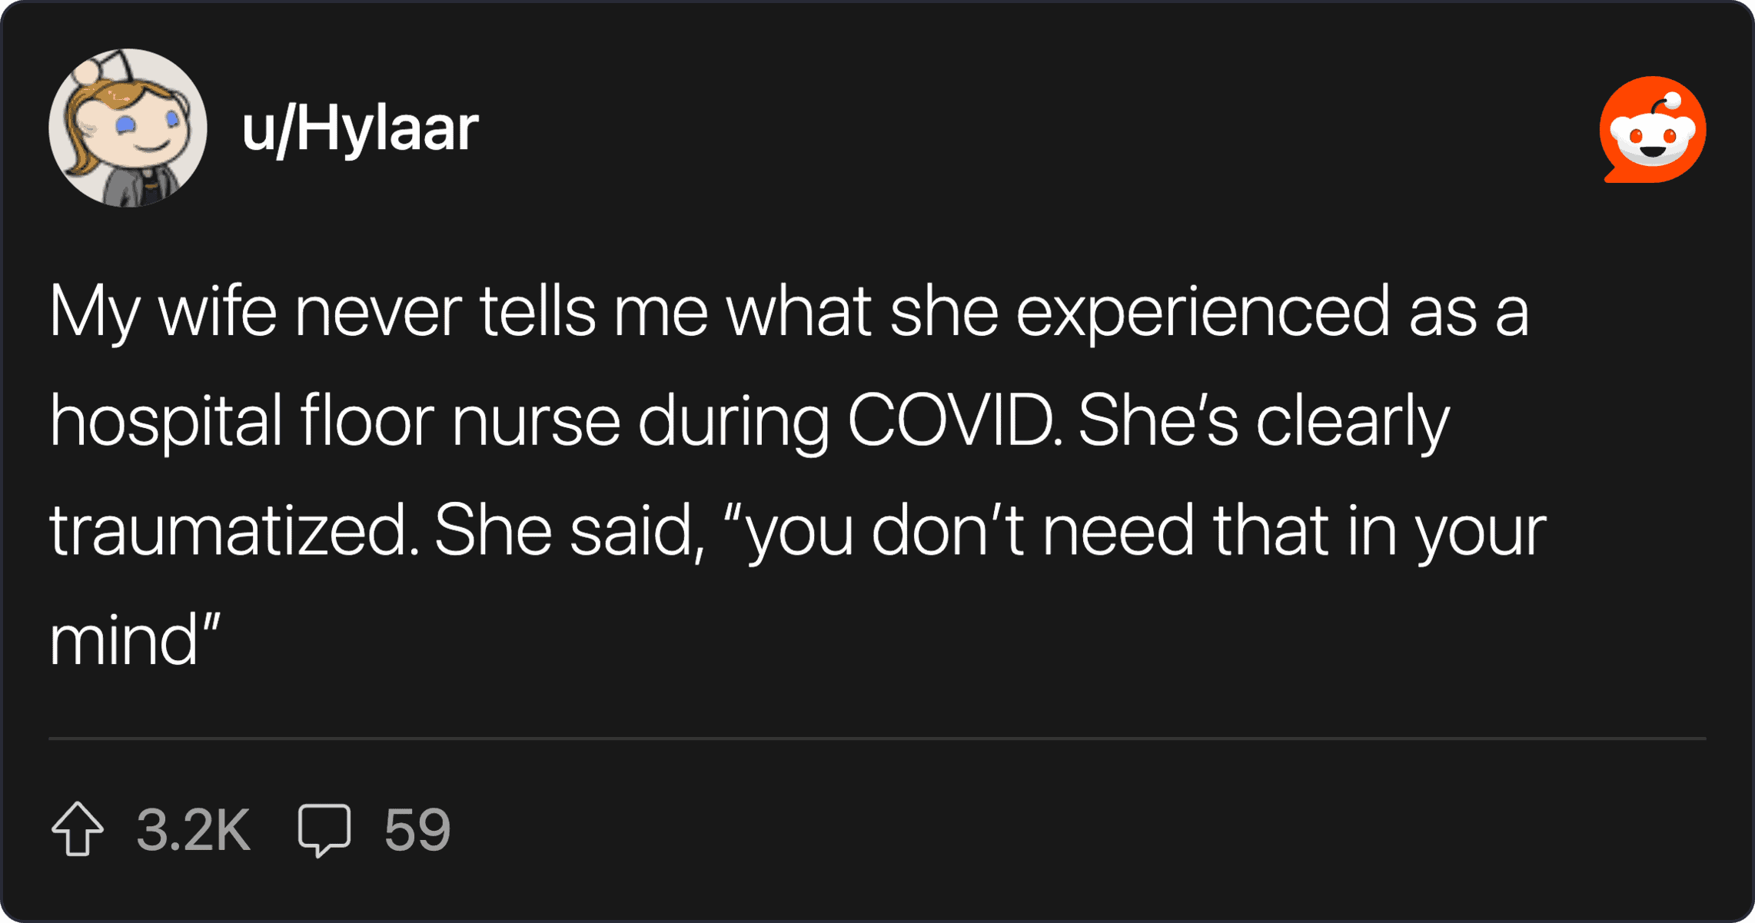
Task: Click the Reddit Snoo logo
Action: [x=1653, y=129]
